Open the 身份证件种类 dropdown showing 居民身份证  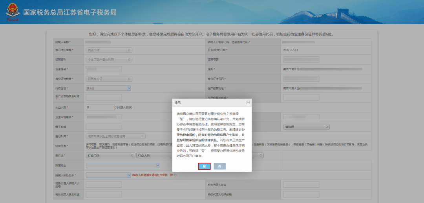pos(109,79)
